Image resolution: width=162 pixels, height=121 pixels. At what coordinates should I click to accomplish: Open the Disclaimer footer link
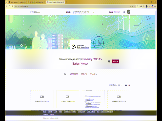[46, 114]
